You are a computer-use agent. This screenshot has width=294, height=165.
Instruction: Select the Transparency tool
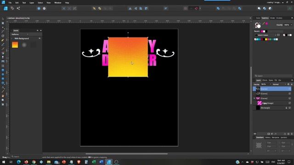(x=3, y=57)
